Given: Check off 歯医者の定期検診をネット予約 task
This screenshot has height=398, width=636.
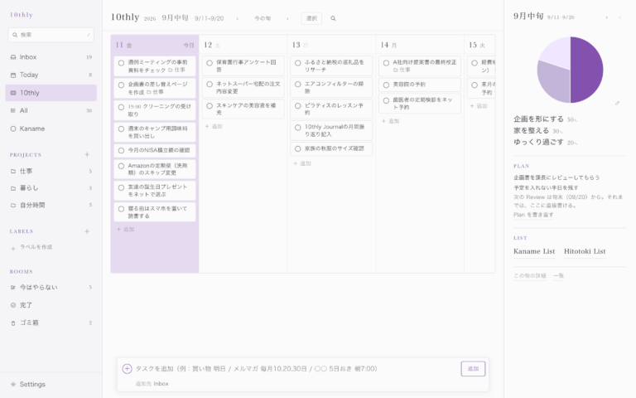Looking at the screenshot, I should (386, 100).
